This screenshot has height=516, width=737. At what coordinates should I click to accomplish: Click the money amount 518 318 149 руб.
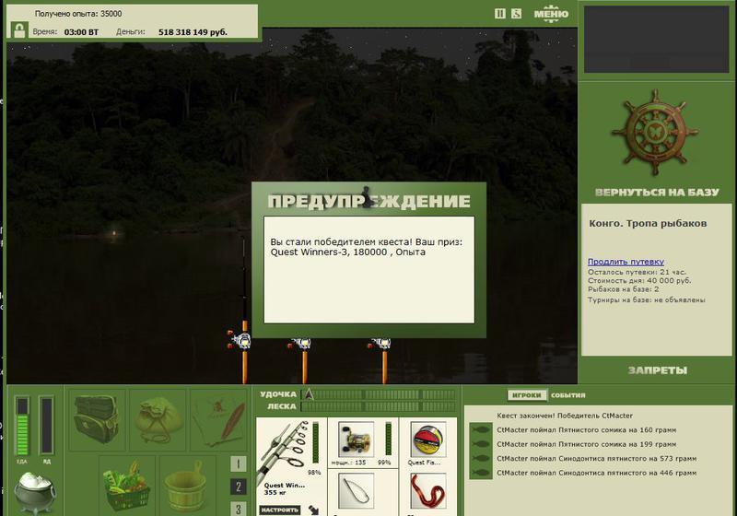point(193,32)
